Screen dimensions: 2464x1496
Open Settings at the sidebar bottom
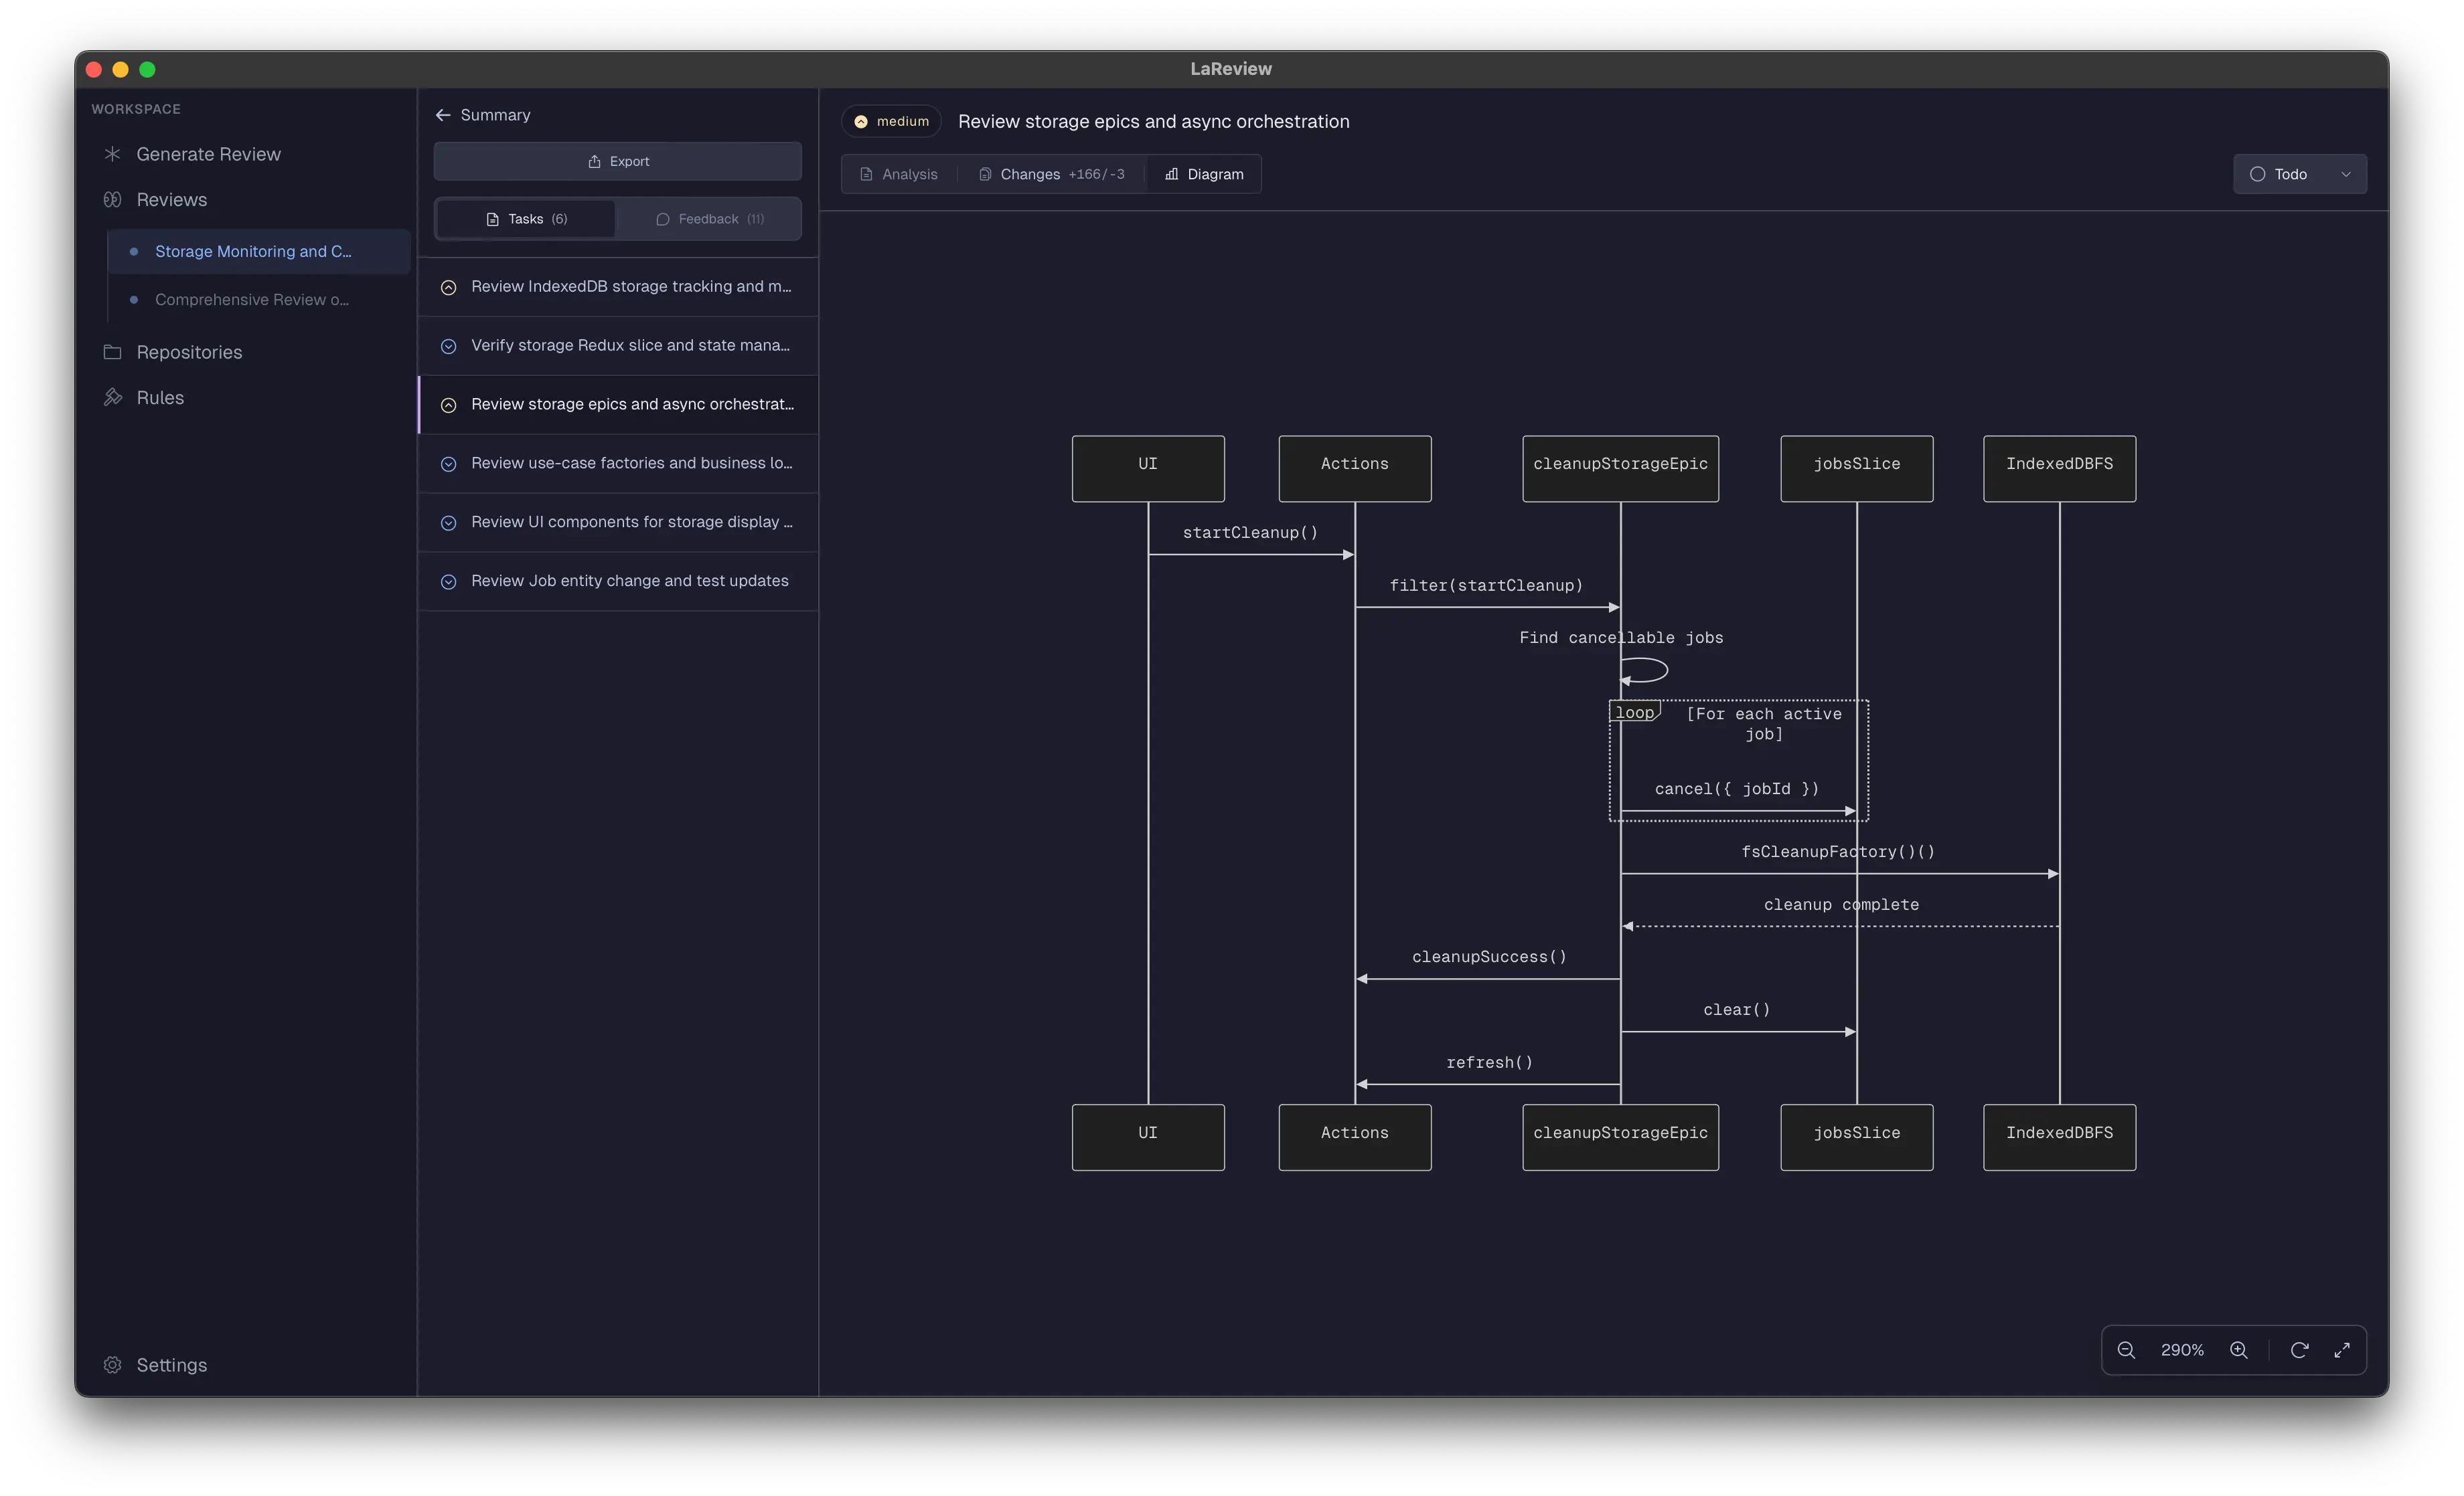click(171, 1365)
